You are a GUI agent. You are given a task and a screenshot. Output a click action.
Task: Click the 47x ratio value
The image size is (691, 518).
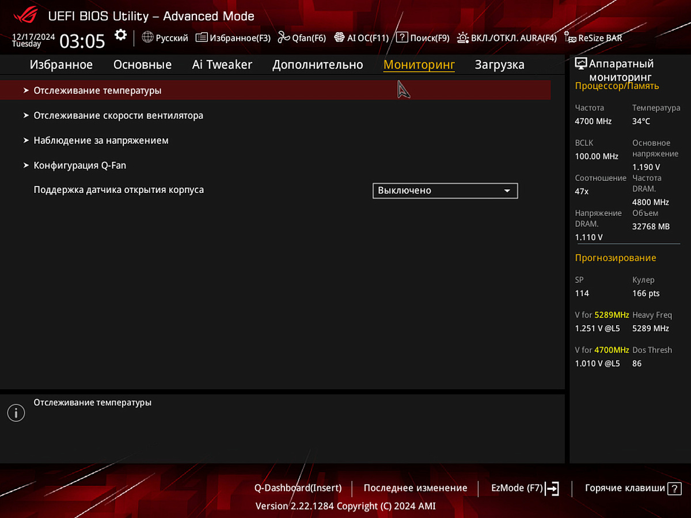[x=582, y=191]
